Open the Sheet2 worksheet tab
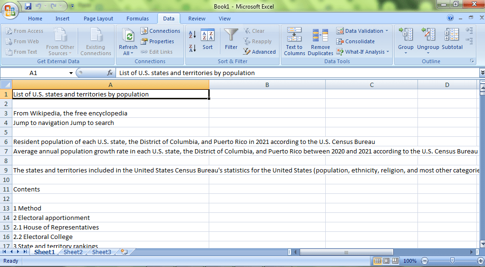 tap(73, 252)
